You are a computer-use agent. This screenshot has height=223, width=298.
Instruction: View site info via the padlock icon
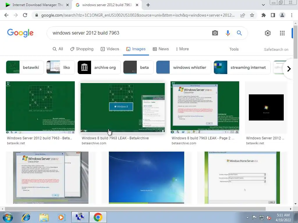(x=37, y=15)
